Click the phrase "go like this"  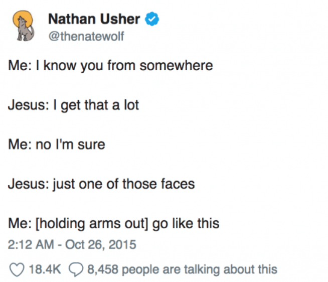186,224
